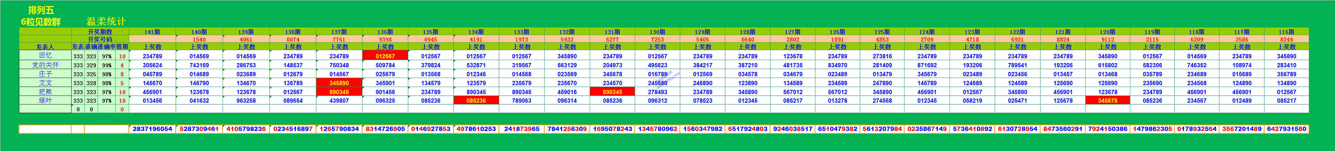
Task: Select summary cell 6427931580 in bottom row
Action: click(1286, 129)
